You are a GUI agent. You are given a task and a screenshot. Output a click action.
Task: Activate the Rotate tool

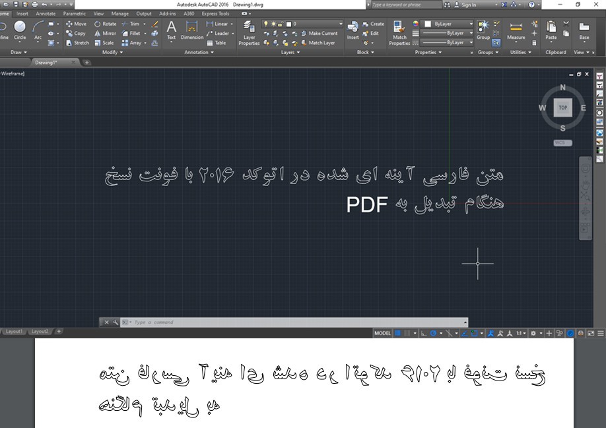106,24
